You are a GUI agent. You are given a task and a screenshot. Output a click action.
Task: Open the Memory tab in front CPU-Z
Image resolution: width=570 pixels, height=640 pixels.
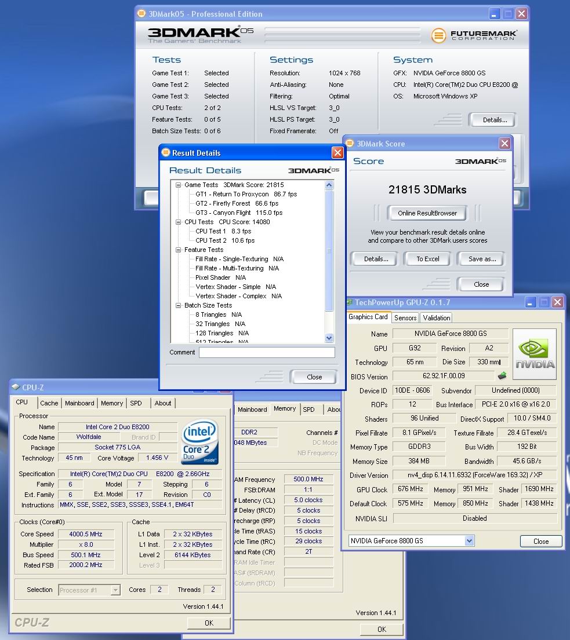click(x=111, y=403)
